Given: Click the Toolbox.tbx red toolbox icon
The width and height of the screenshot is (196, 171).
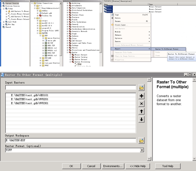Looking at the screenshot, I should [40, 15].
